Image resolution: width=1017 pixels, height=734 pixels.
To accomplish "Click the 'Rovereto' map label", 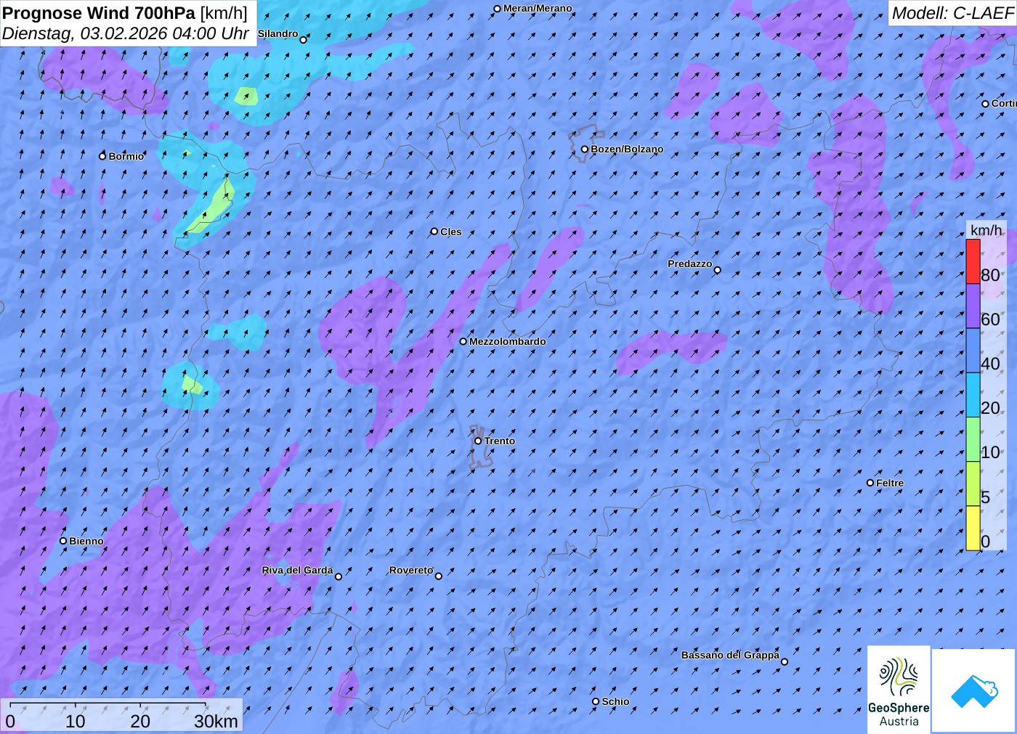I will [411, 571].
